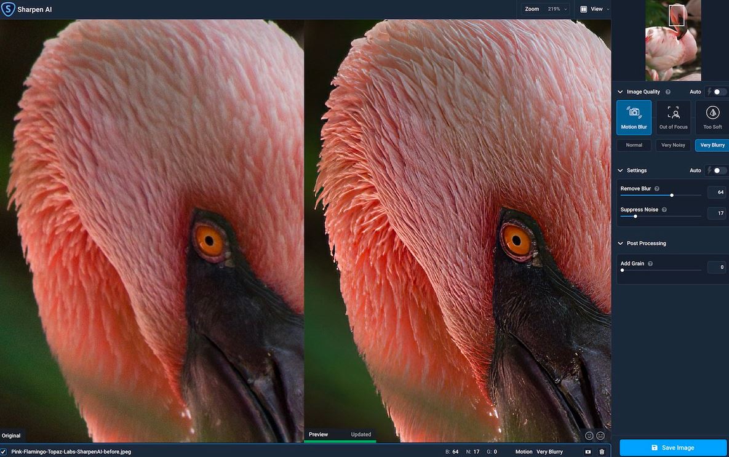This screenshot has height=457, width=729.
Task: Switch to the Normal quality tab
Action: click(634, 145)
